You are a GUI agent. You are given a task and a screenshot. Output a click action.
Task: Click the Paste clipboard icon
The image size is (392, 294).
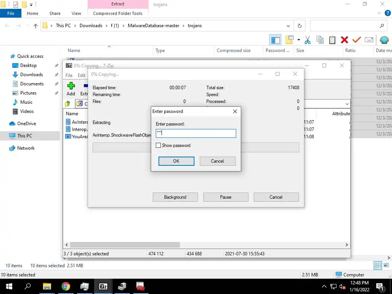pos(332,40)
